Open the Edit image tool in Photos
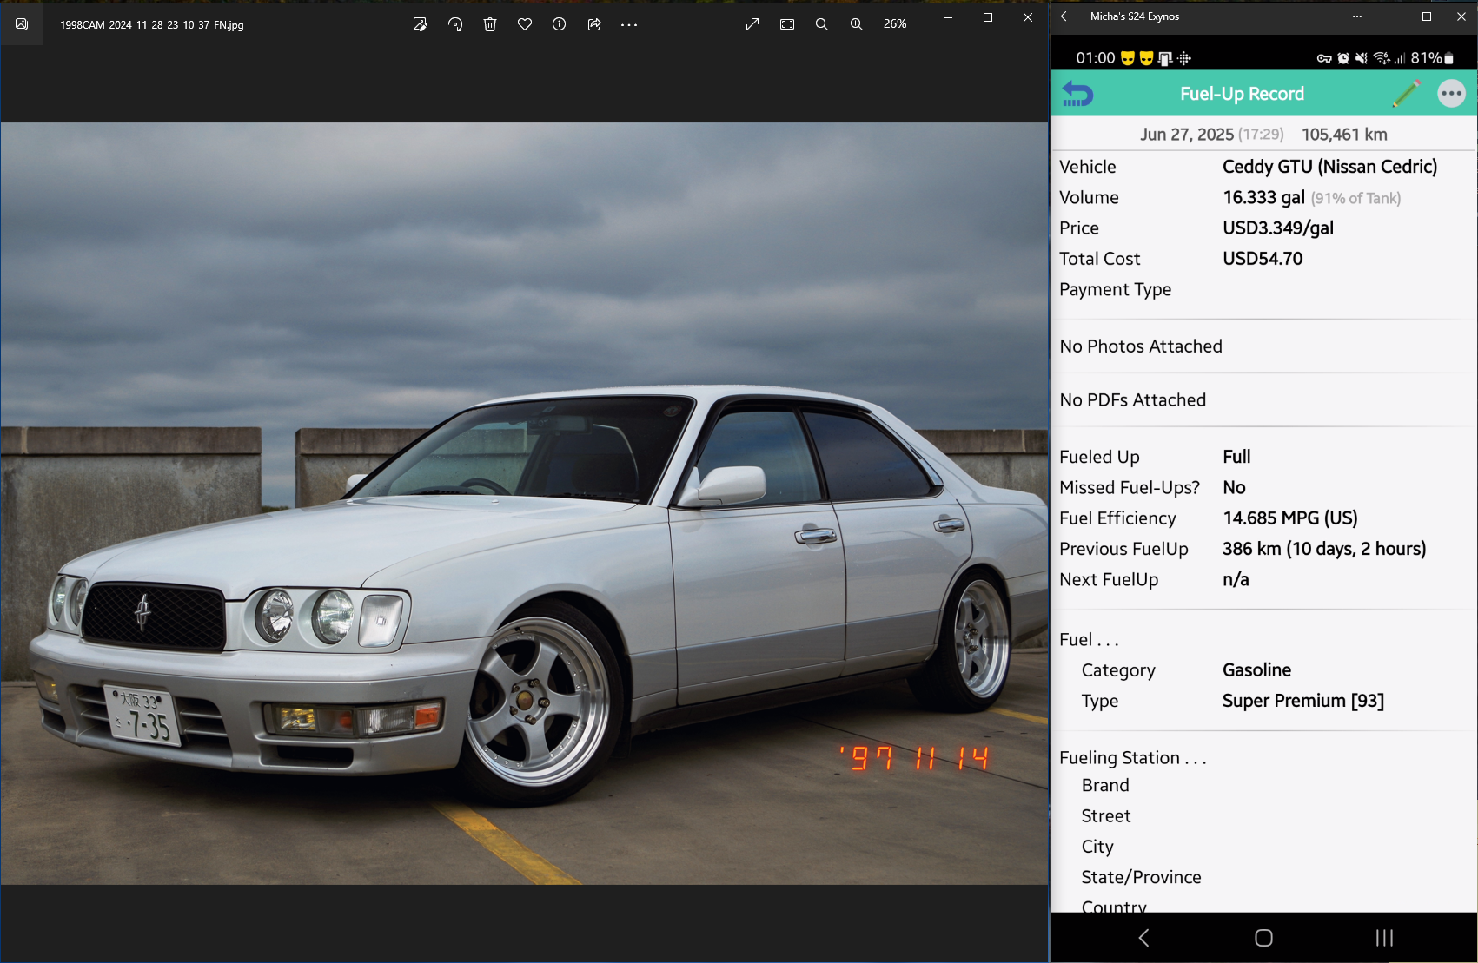The width and height of the screenshot is (1478, 963). [421, 24]
